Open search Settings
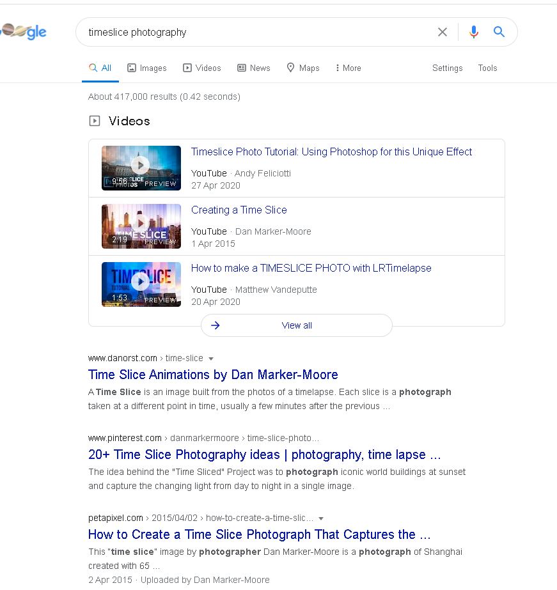The image size is (557, 590). coord(447,68)
